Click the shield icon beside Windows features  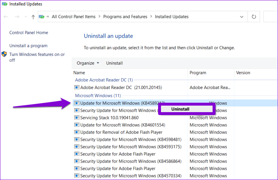(x=4, y=54)
